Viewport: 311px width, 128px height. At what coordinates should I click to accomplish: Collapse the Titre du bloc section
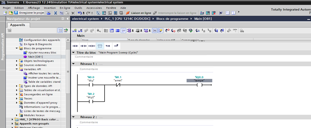tap(73, 53)
